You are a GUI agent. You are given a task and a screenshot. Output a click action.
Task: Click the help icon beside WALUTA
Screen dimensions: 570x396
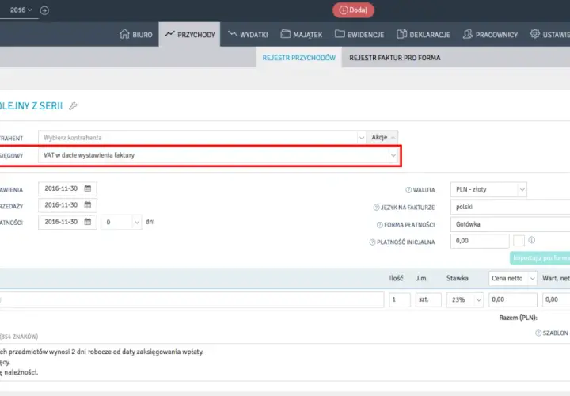pos(408,190)
